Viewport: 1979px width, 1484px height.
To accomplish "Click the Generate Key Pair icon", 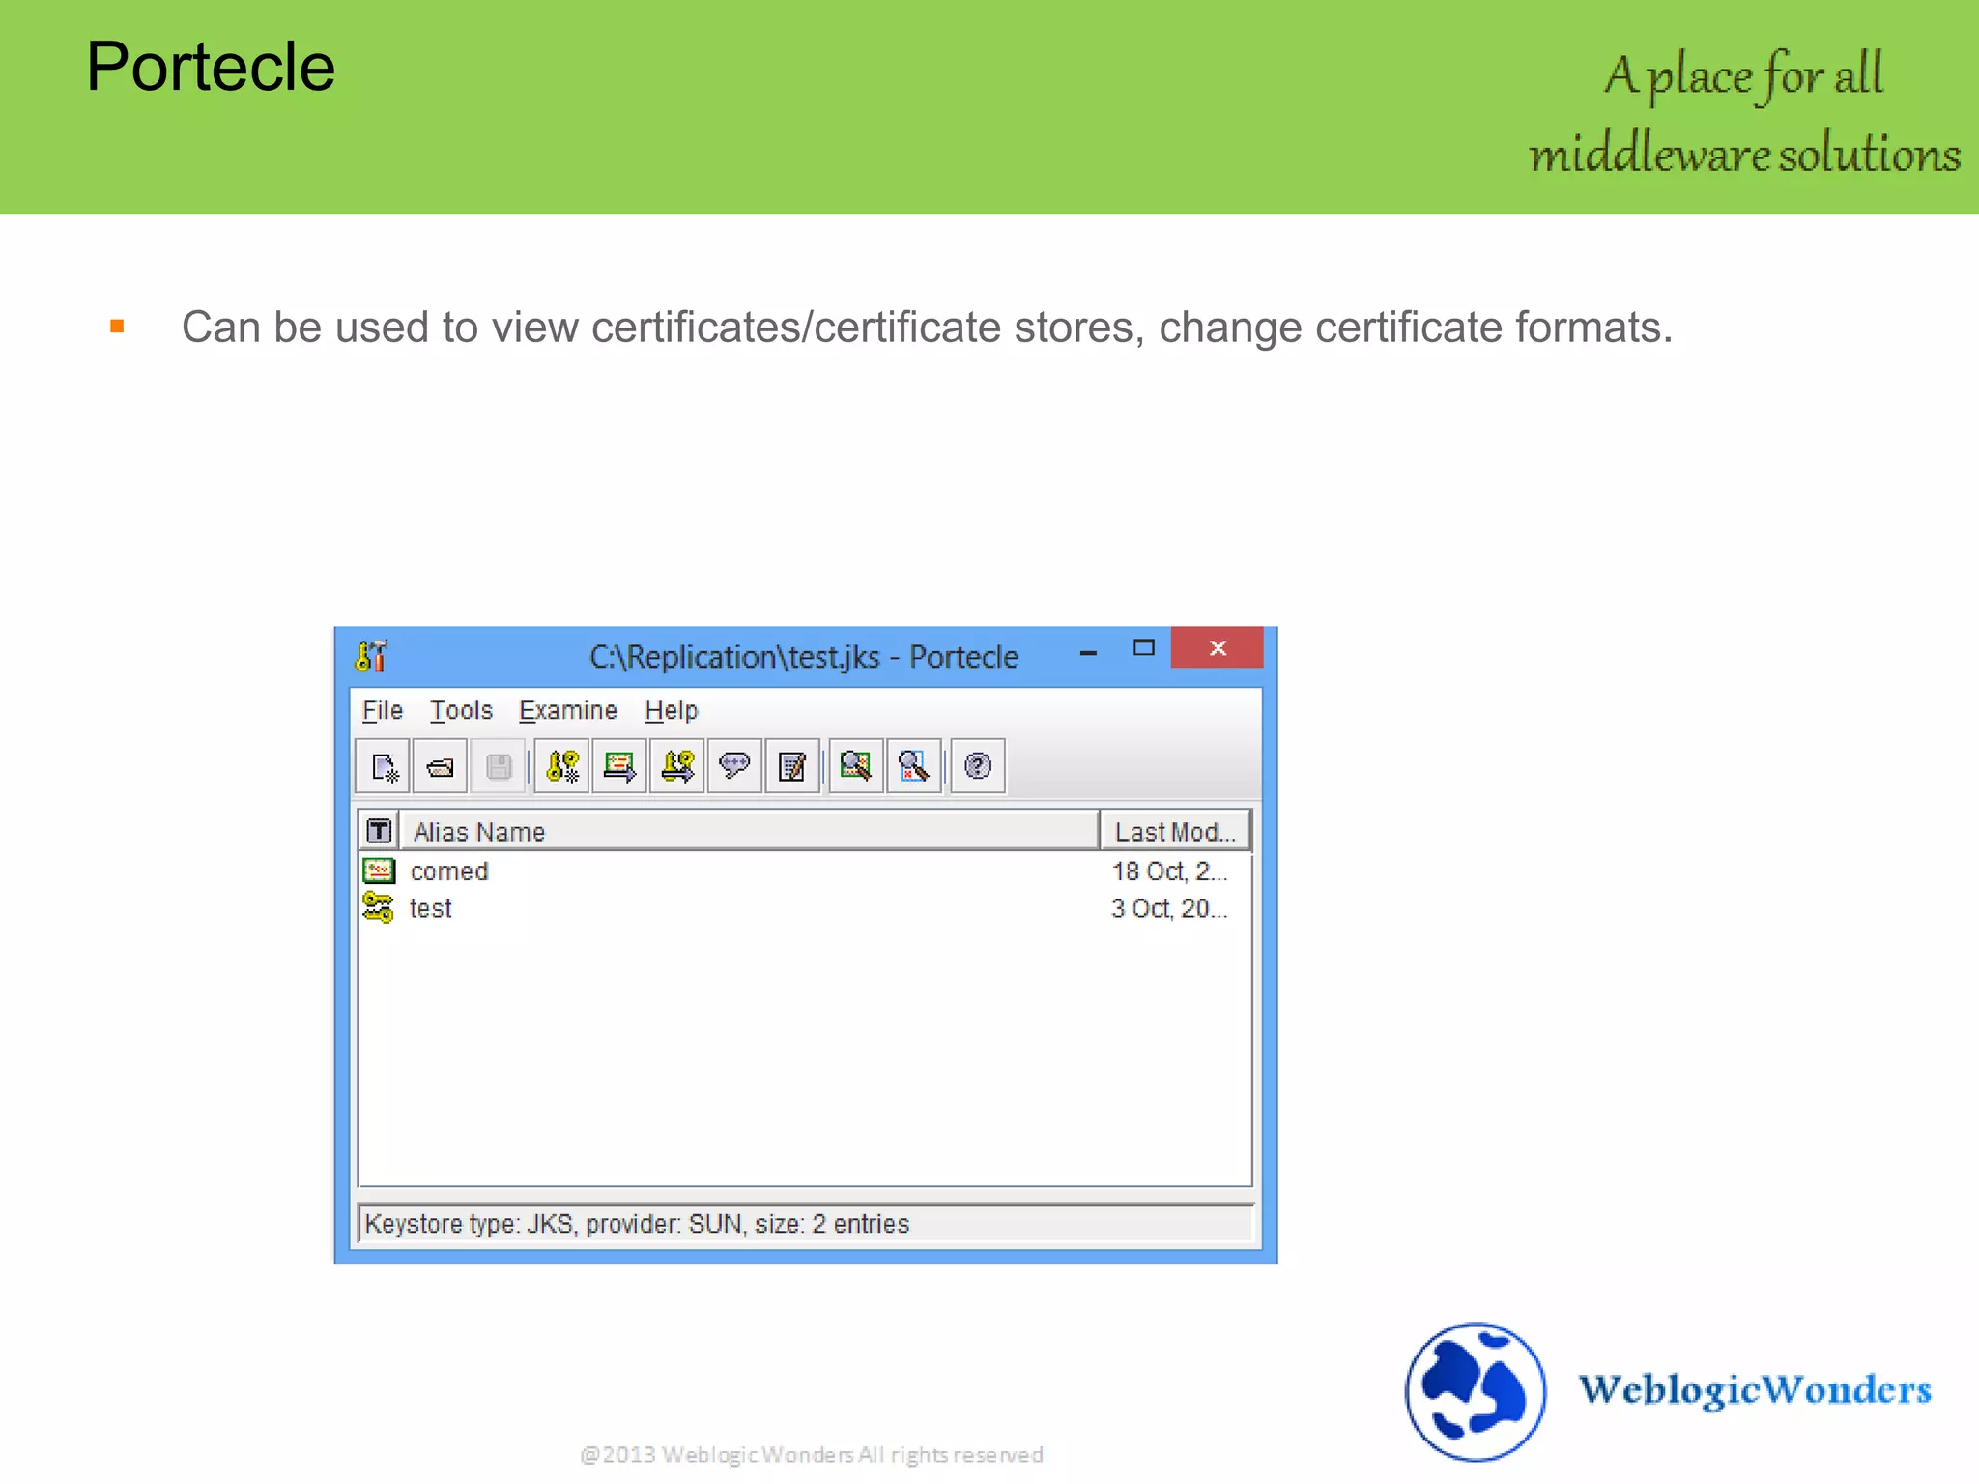I will point(562,767).
